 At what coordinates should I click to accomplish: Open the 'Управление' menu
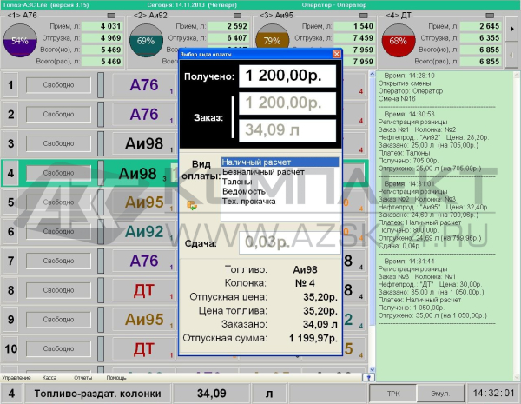pos(16,378)
